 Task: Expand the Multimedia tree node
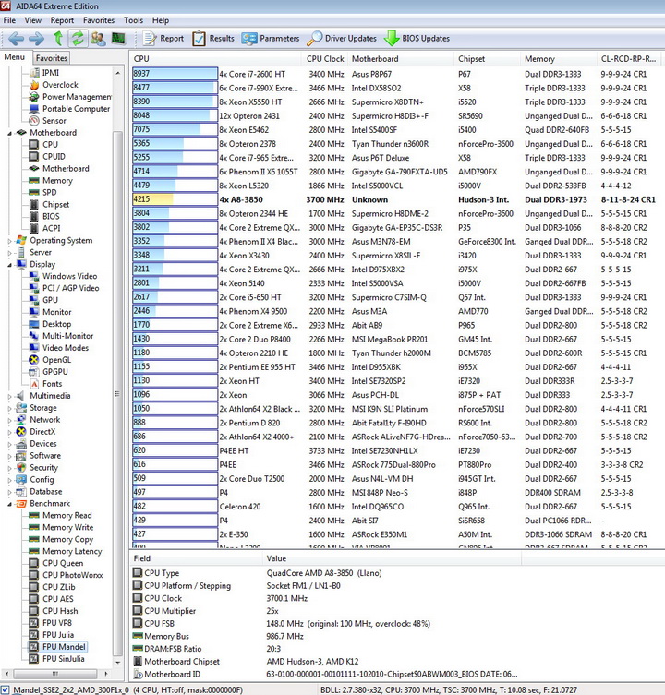point(9,396)
